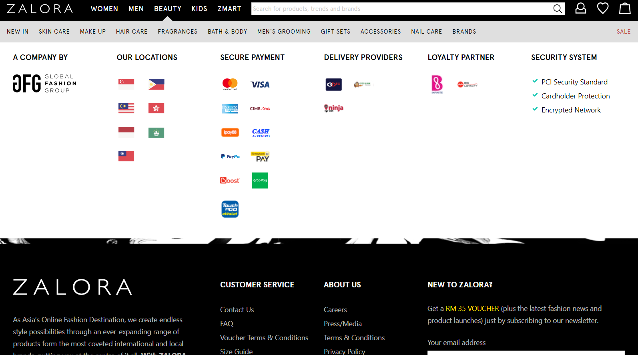This screenshot has height=355, width=638.
Task: Click the GrabPay green logo
Action: click(x=260, y=181)
